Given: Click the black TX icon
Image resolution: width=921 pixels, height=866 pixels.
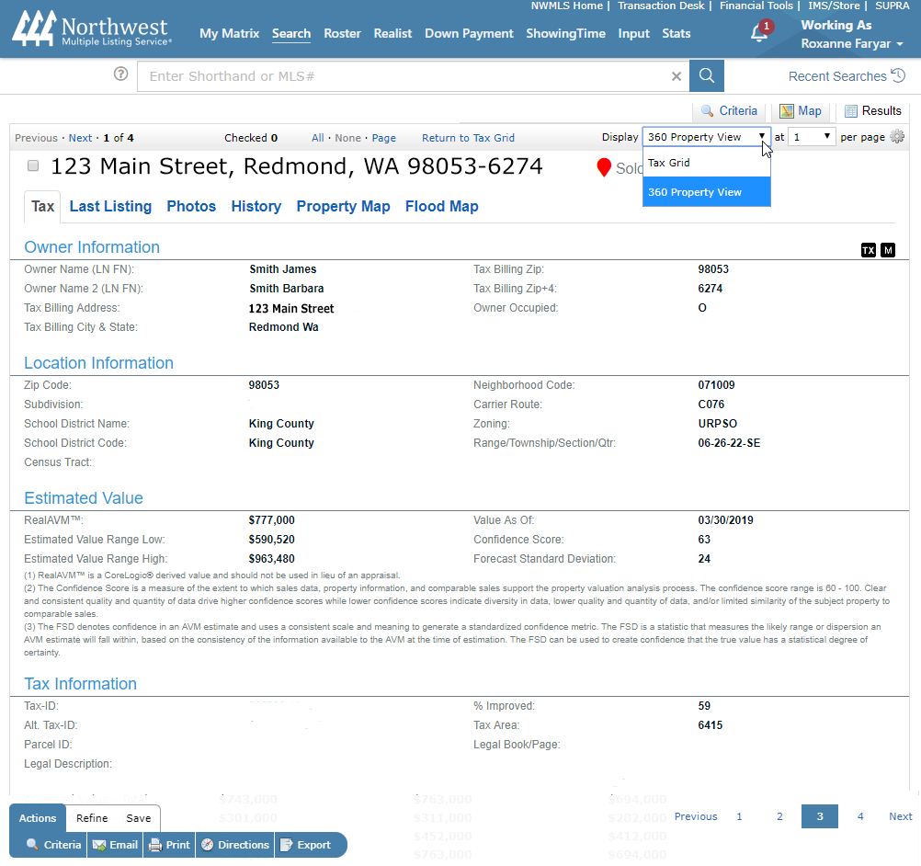Looking at the screenshot, I should pyautogui.click(x=868, y=250).
